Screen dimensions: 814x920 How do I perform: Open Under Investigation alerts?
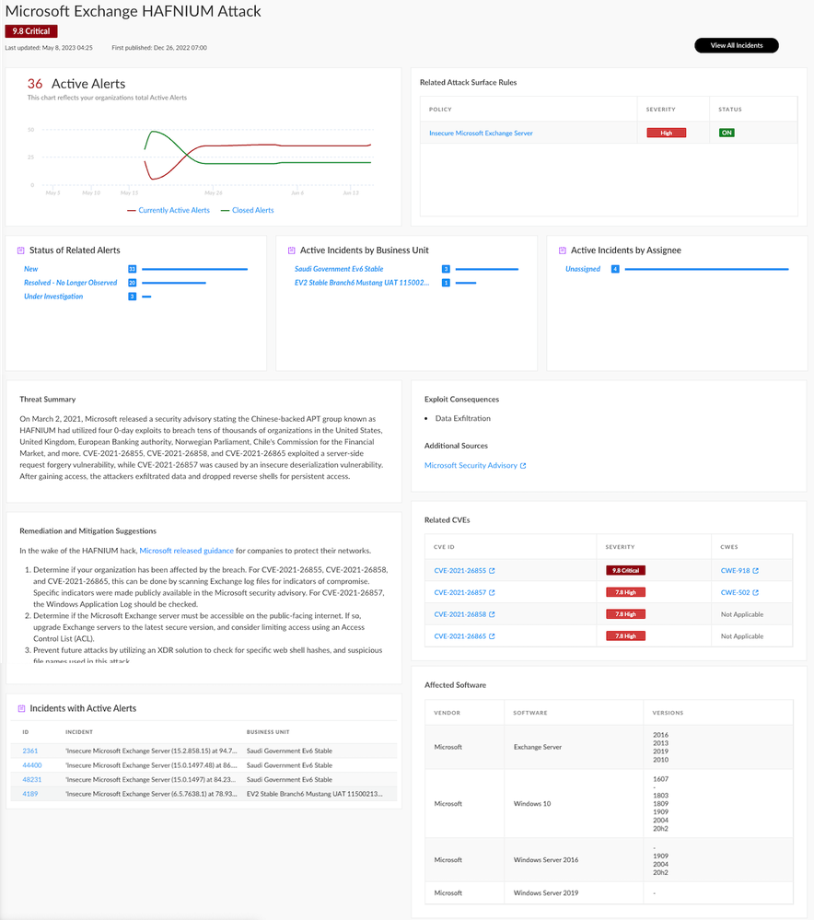coord(53,297)
